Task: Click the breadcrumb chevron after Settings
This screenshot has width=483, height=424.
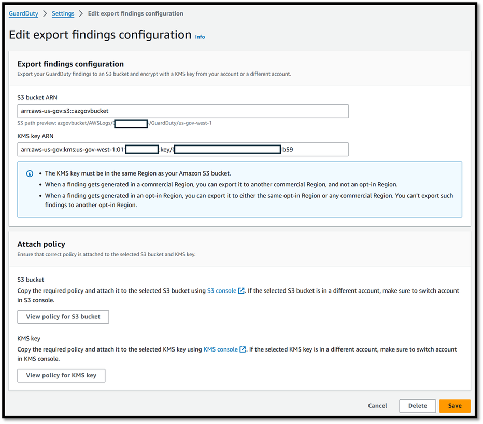Action: coord(81,13)
